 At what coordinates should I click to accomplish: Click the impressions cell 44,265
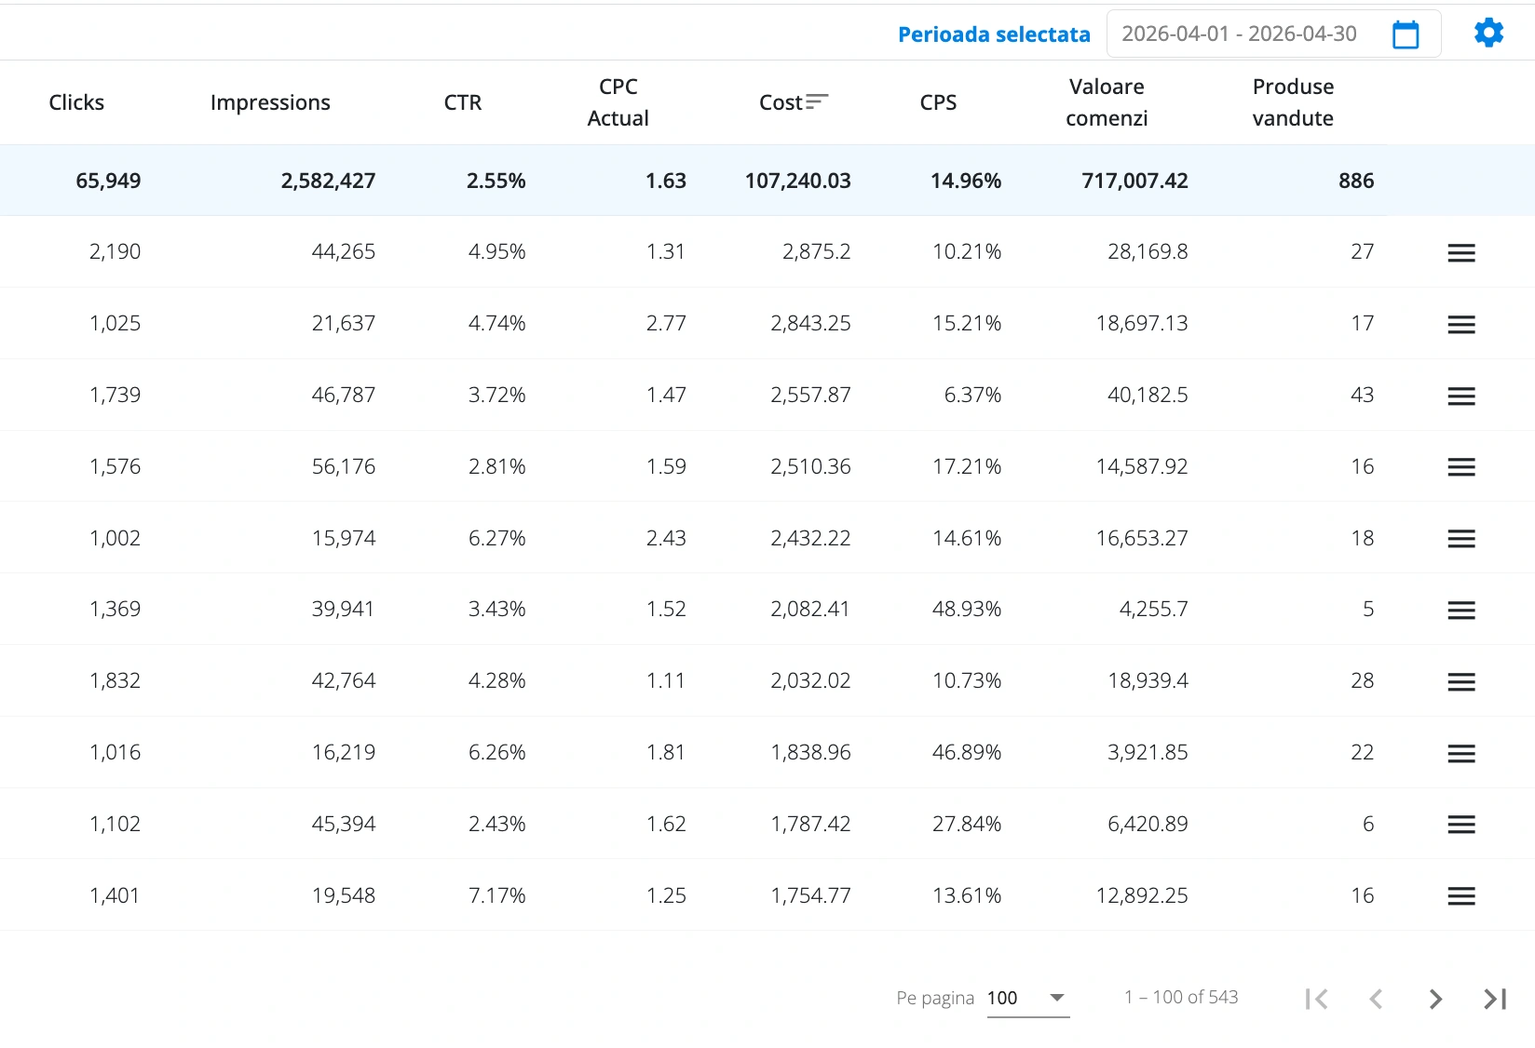343,251
